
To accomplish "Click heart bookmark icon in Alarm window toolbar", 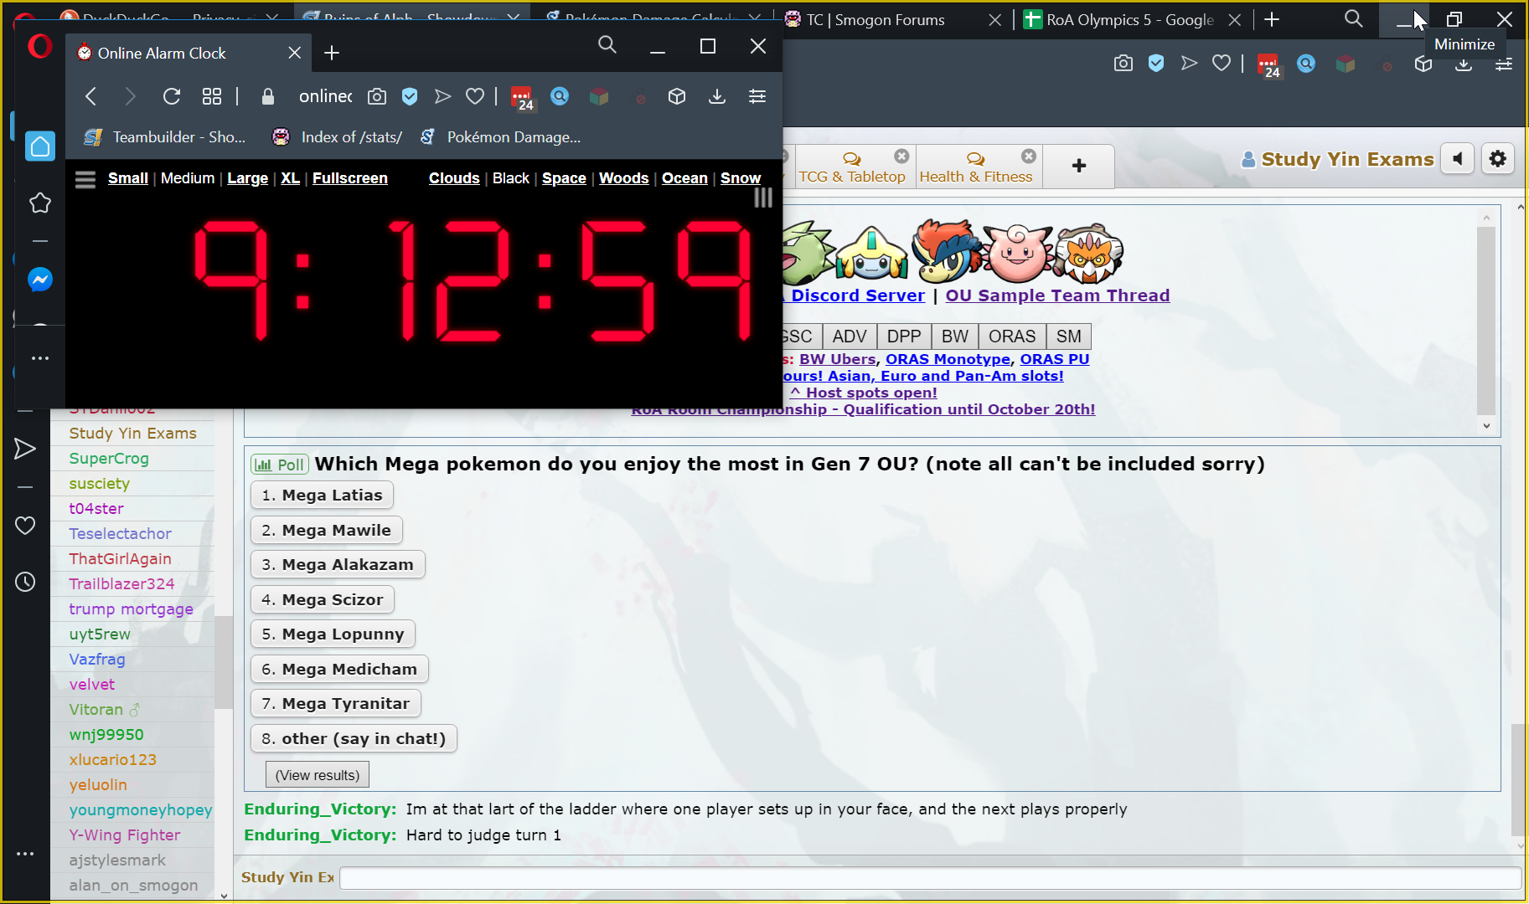I will click(475, 96).
